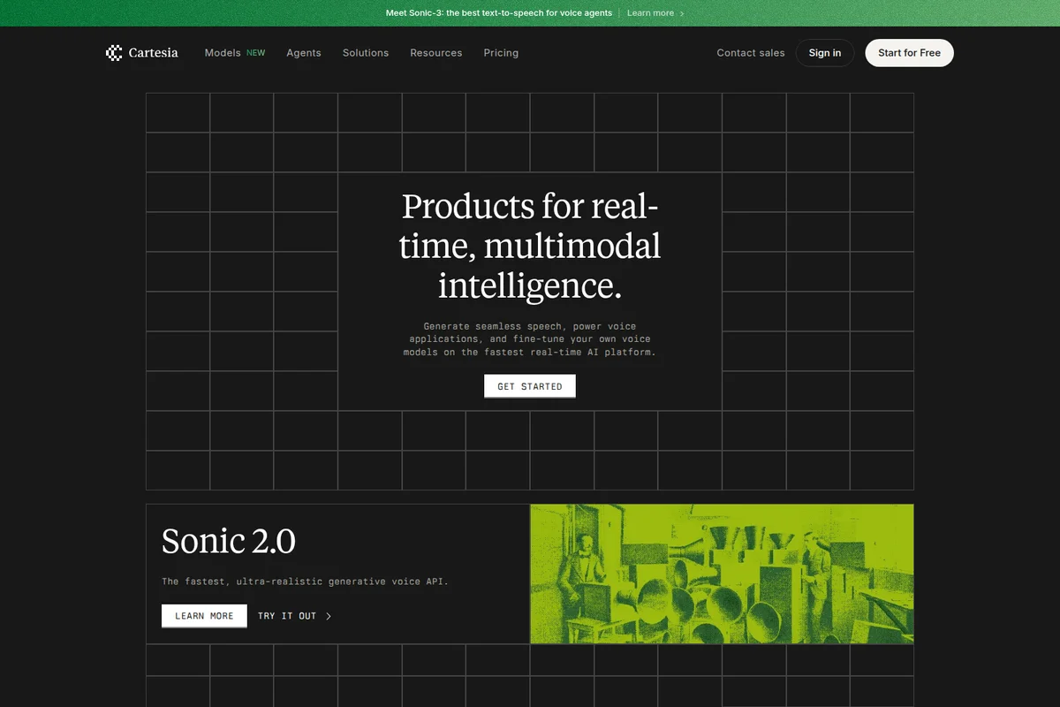The image size is (1060, 707).
Task: Open the Agents navigation item
Action: click(304, 53)
